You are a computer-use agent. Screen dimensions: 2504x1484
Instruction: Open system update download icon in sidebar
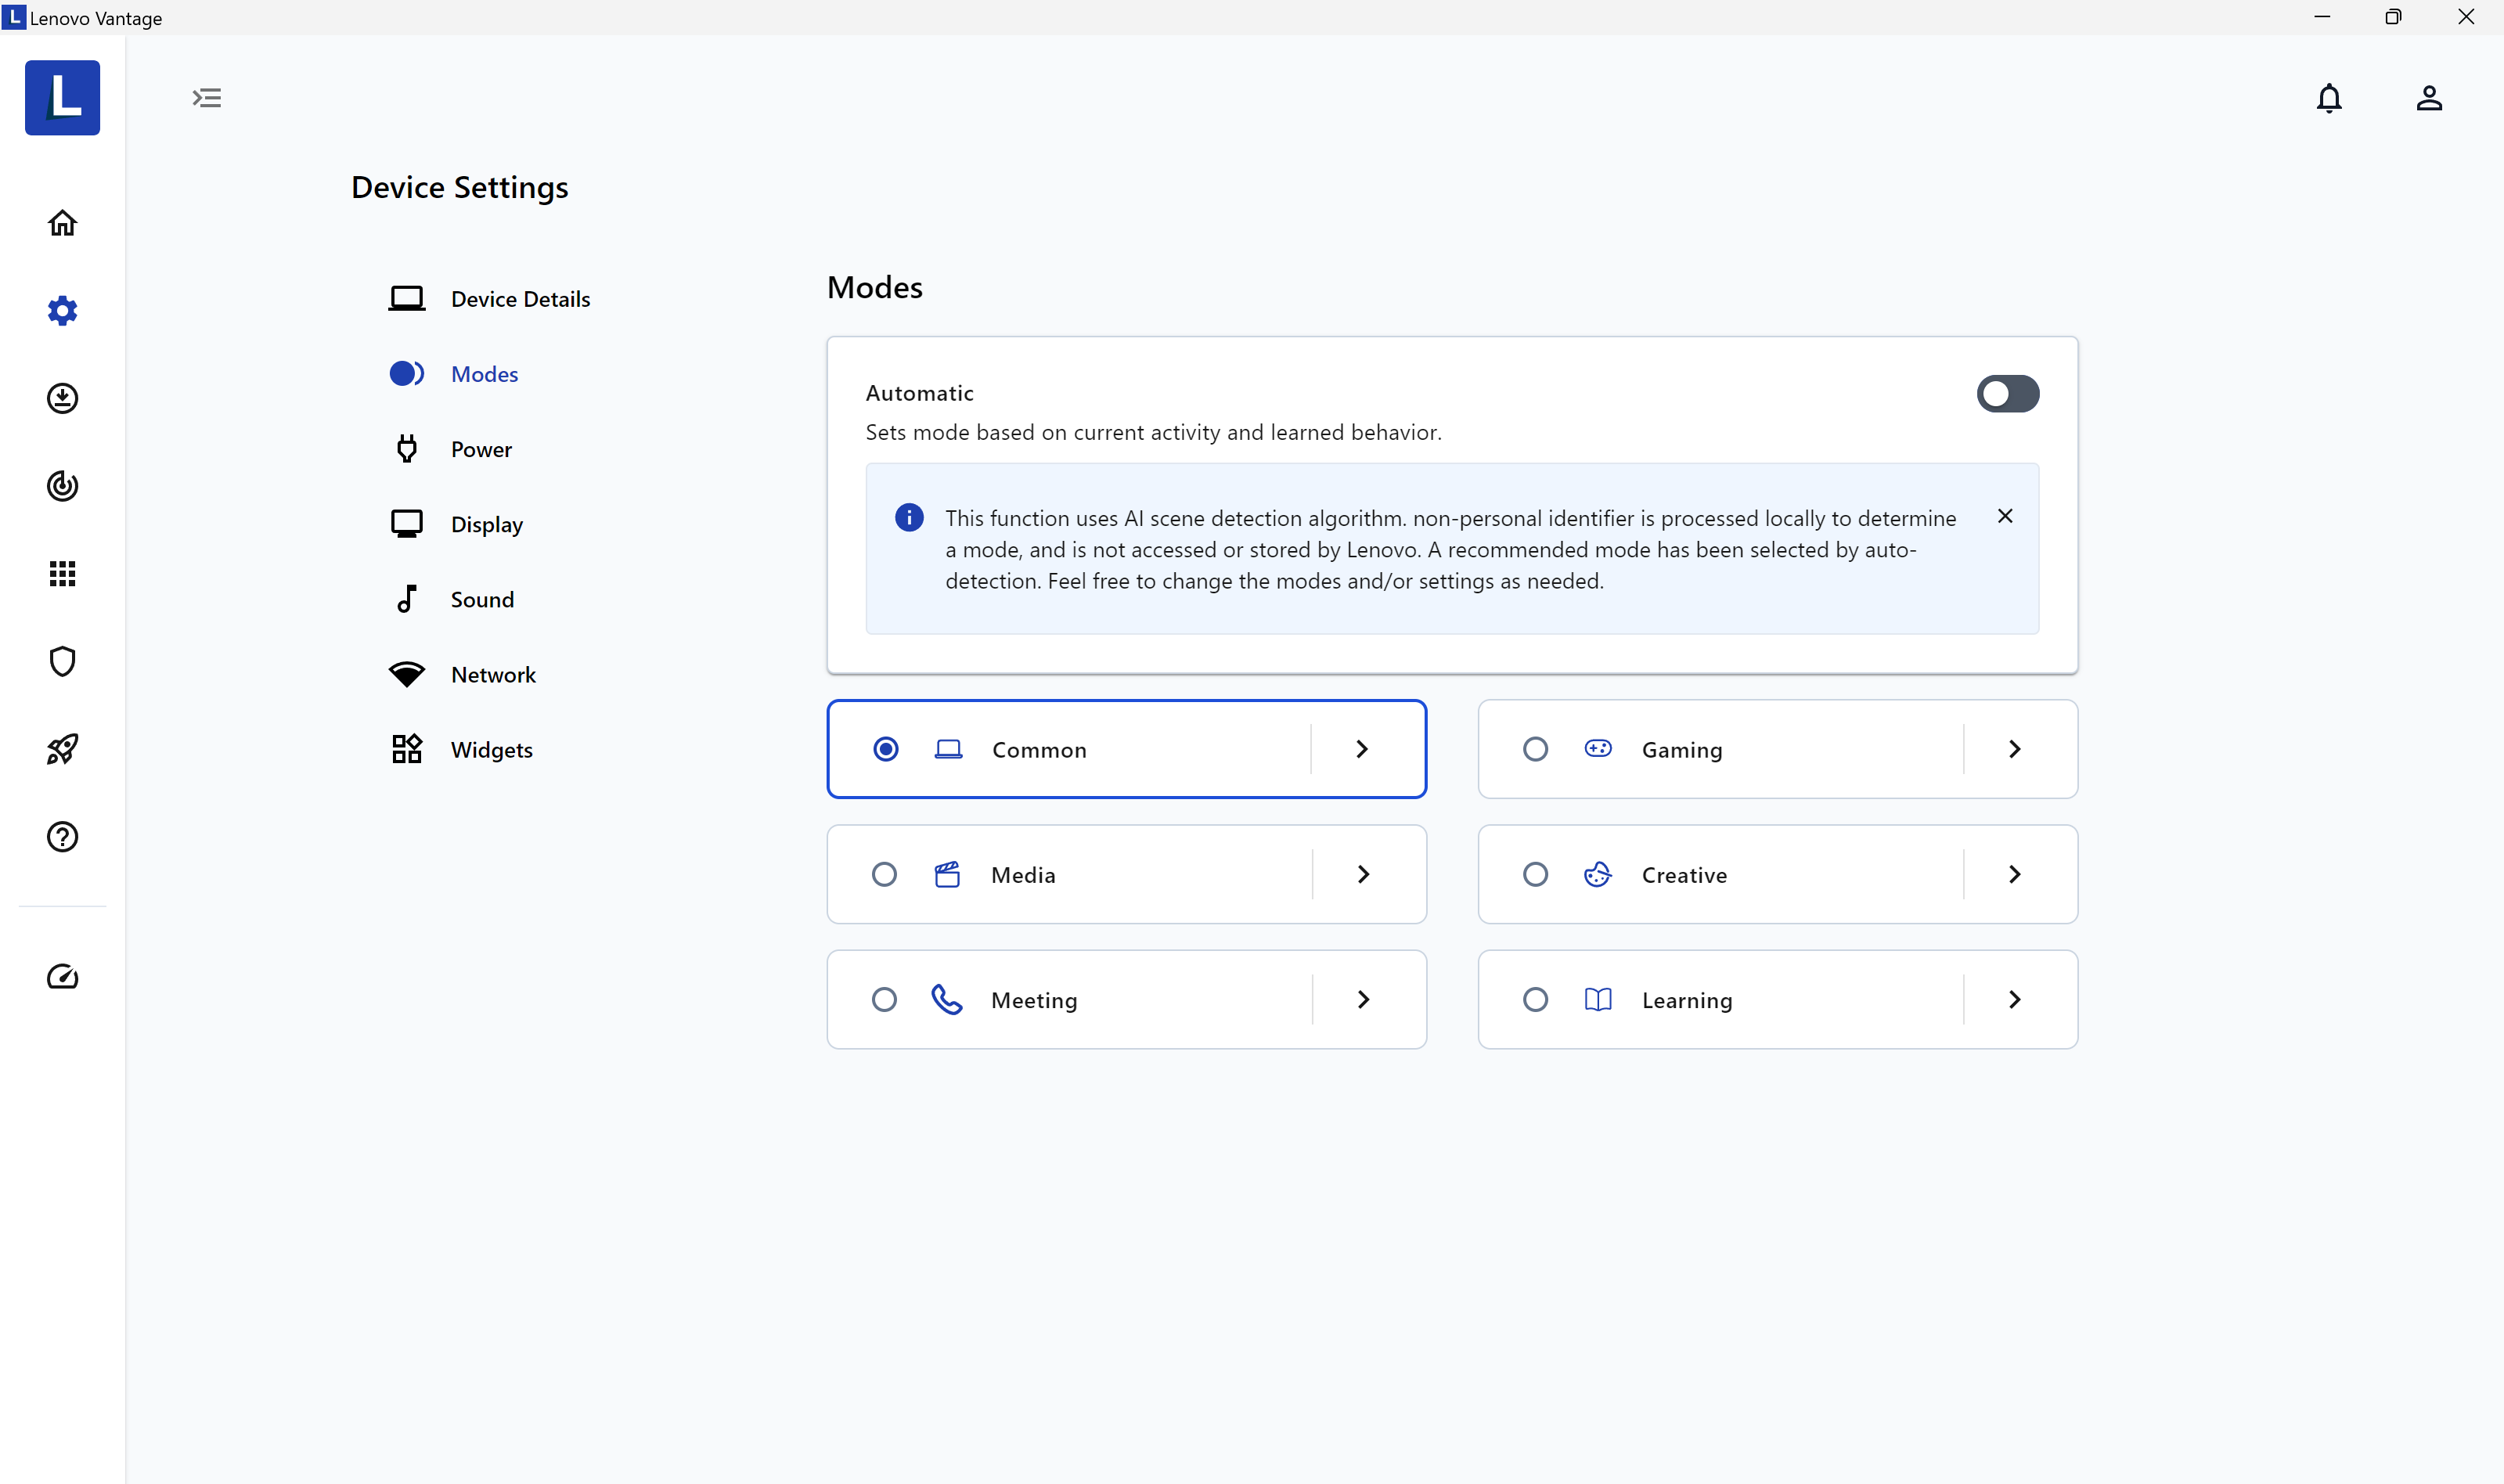coord(62,398)
